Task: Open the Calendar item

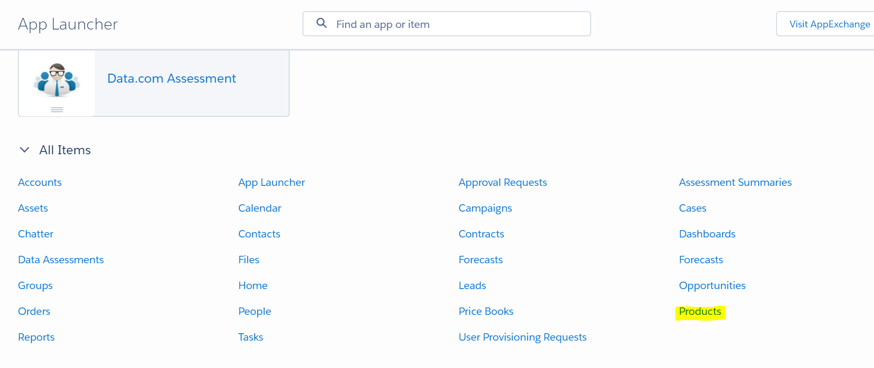Action: click(x=260, y=208)
